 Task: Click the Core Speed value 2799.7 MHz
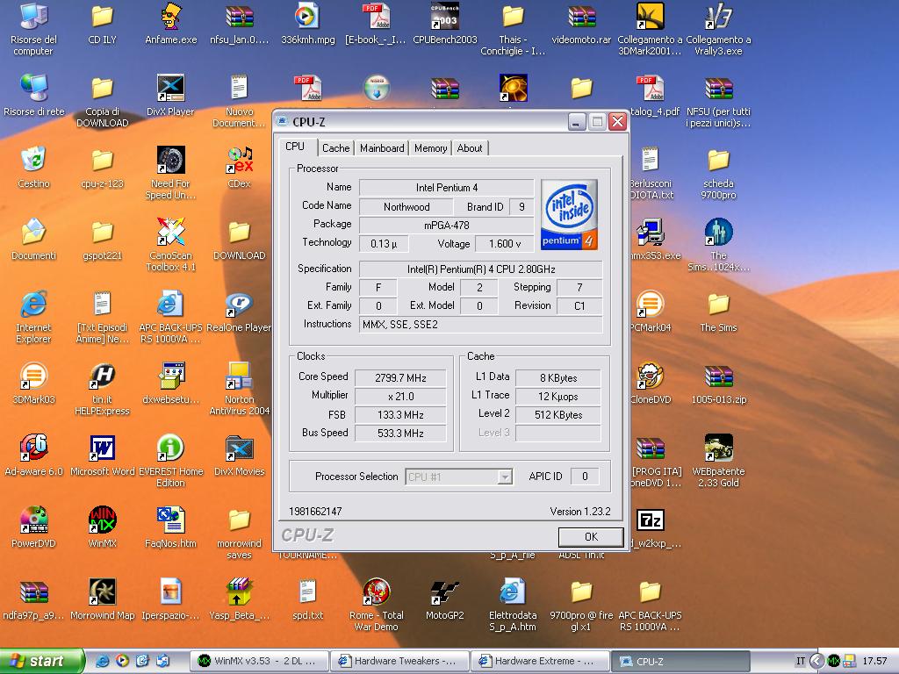click(400, 378)
